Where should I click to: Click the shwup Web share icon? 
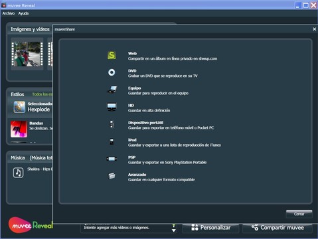[112, 55]
